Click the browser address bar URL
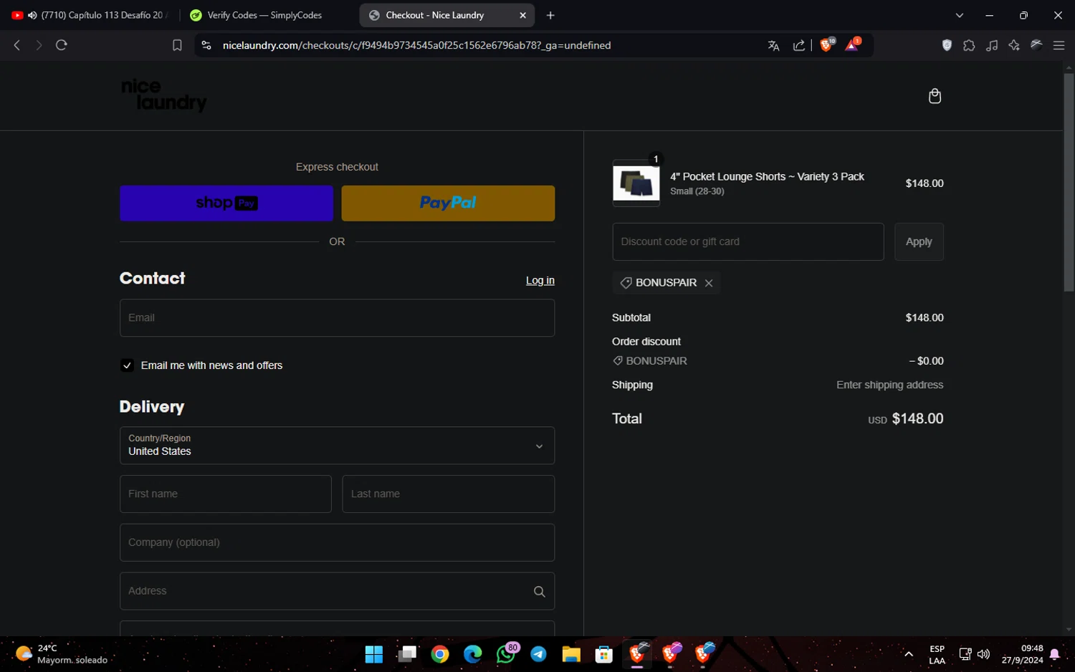Image resolution: width=1075 pixels, height=672 pixels. click(417, 45)
